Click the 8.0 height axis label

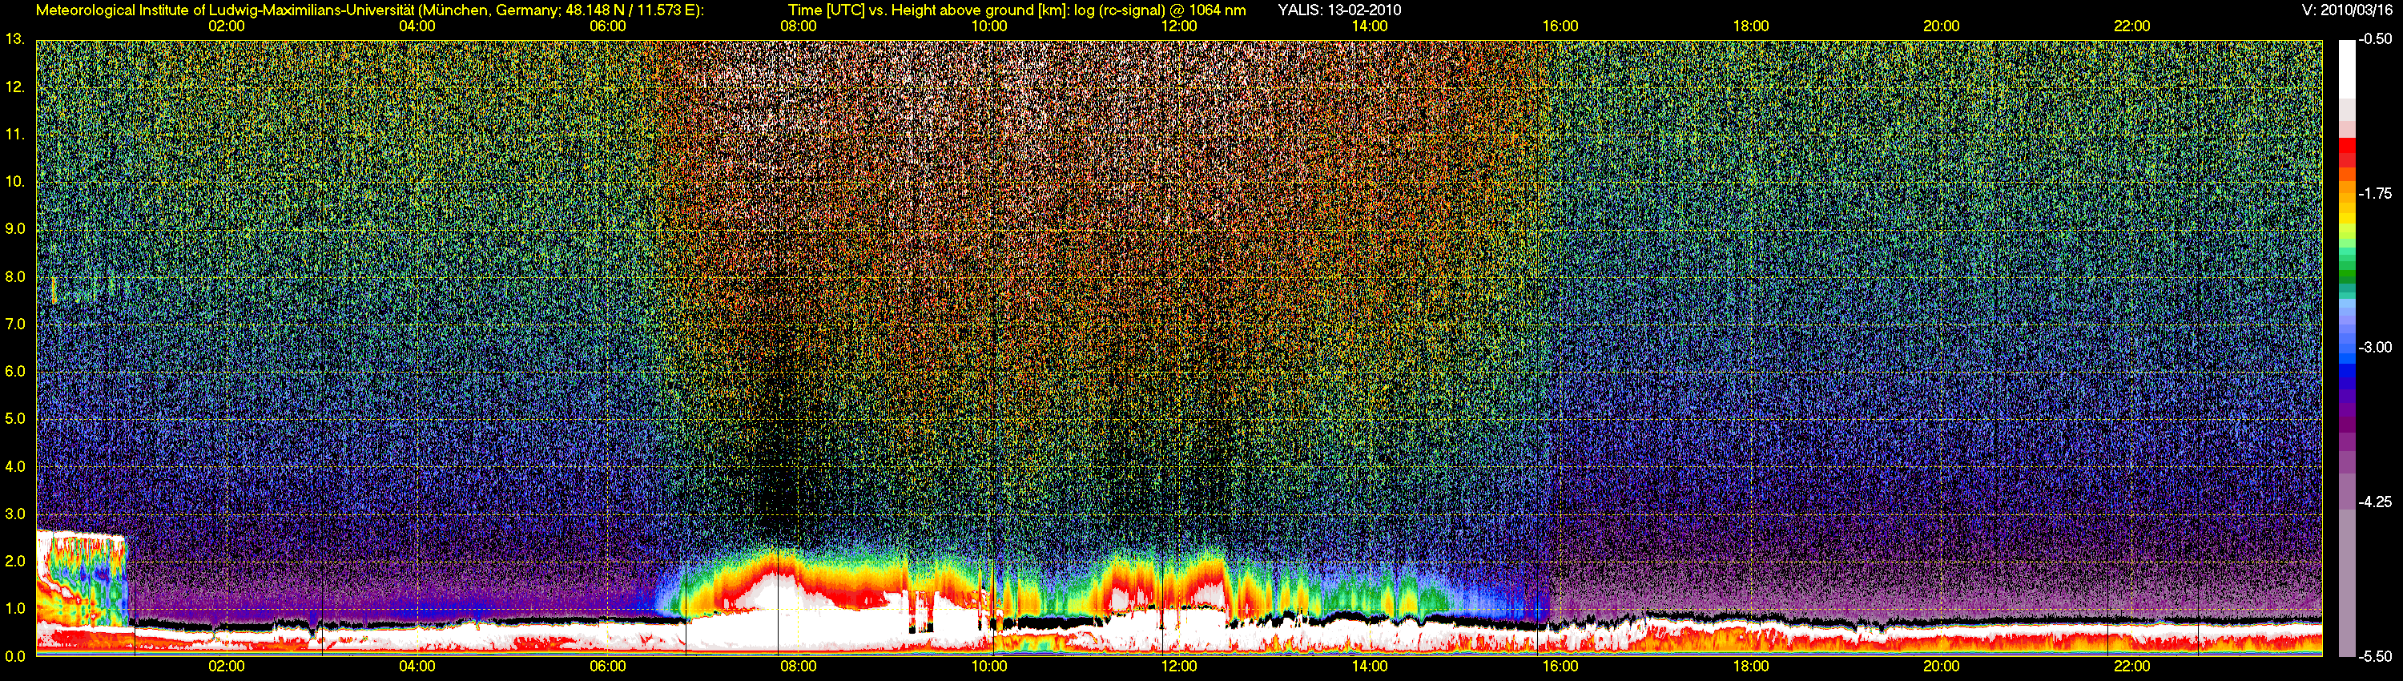click(x=15, y=276)
